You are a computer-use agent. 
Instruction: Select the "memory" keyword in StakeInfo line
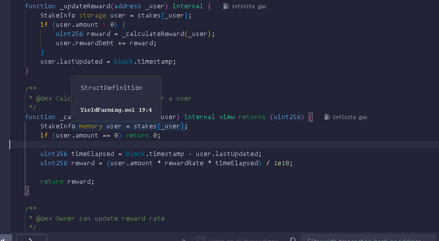90,126
